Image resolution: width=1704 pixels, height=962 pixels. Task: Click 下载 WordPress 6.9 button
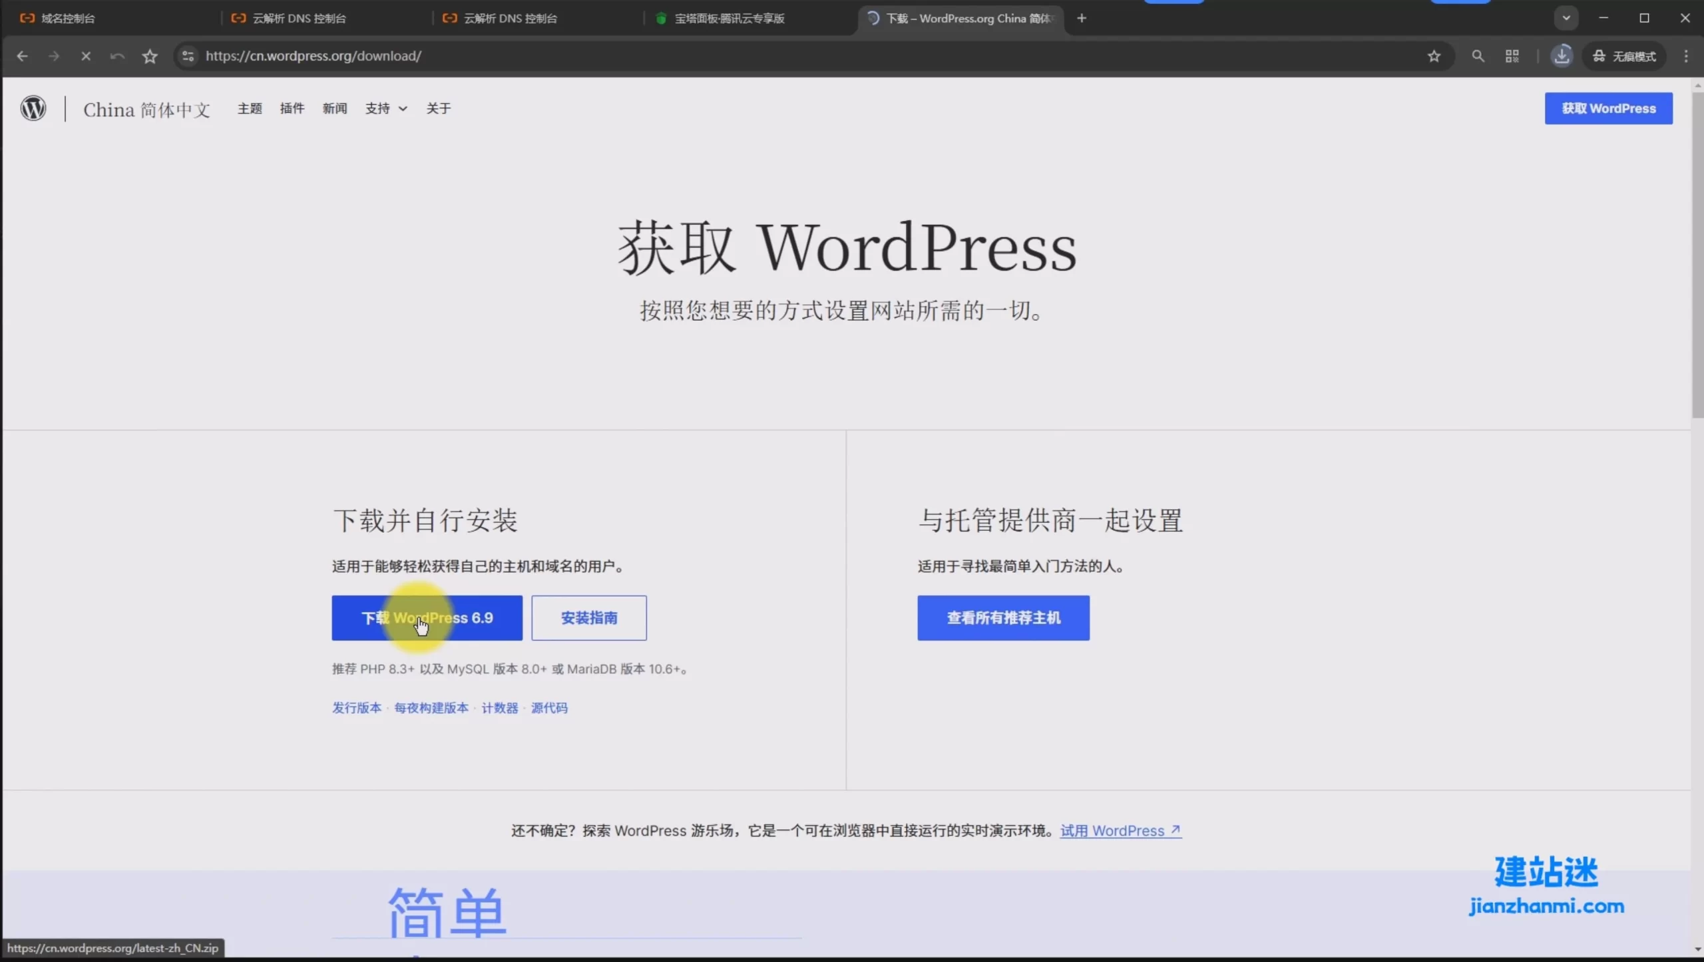[427, 618]
